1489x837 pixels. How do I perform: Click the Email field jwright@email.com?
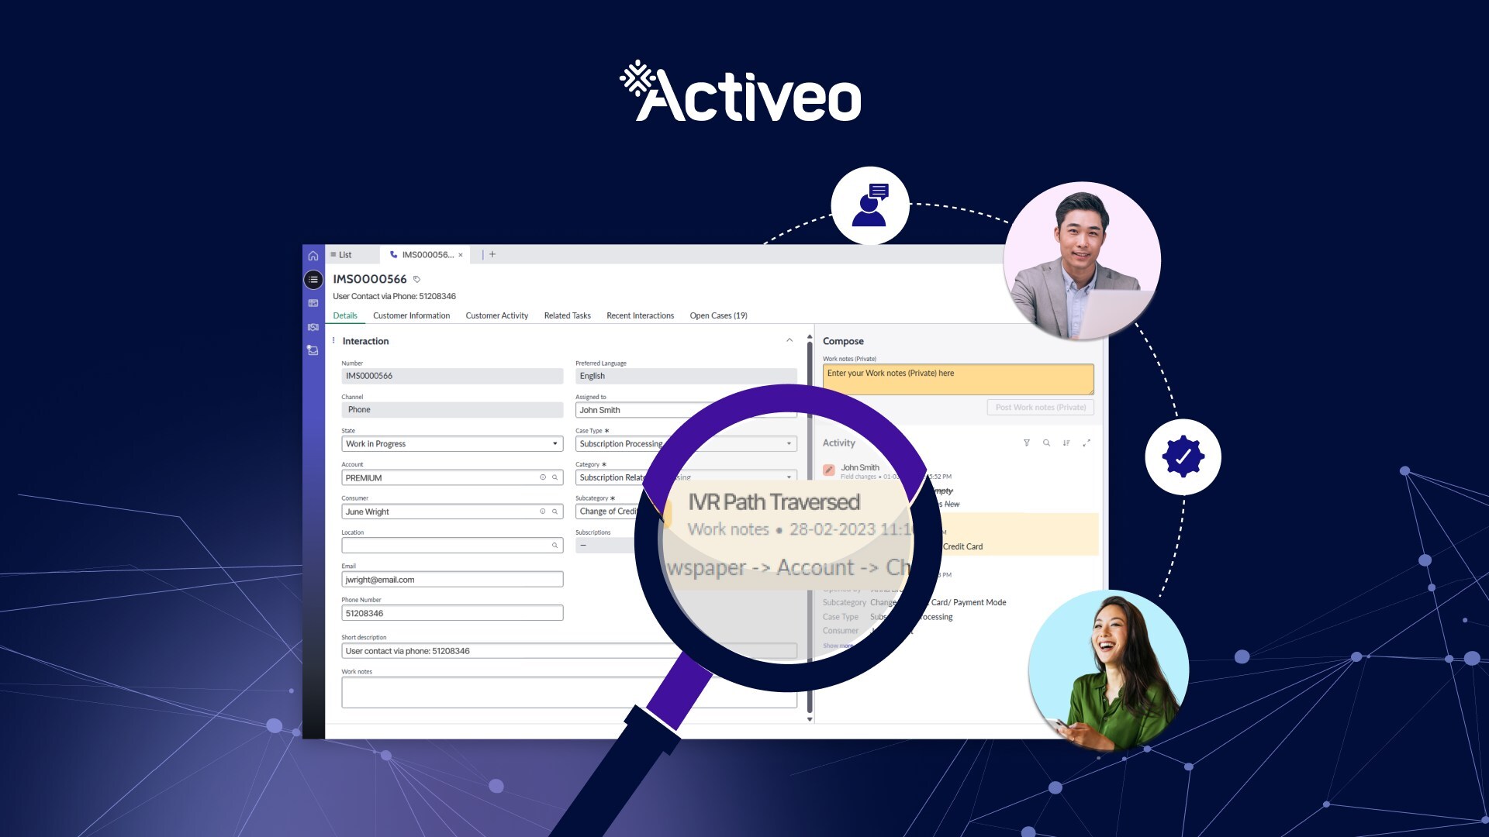coord(452,580)
